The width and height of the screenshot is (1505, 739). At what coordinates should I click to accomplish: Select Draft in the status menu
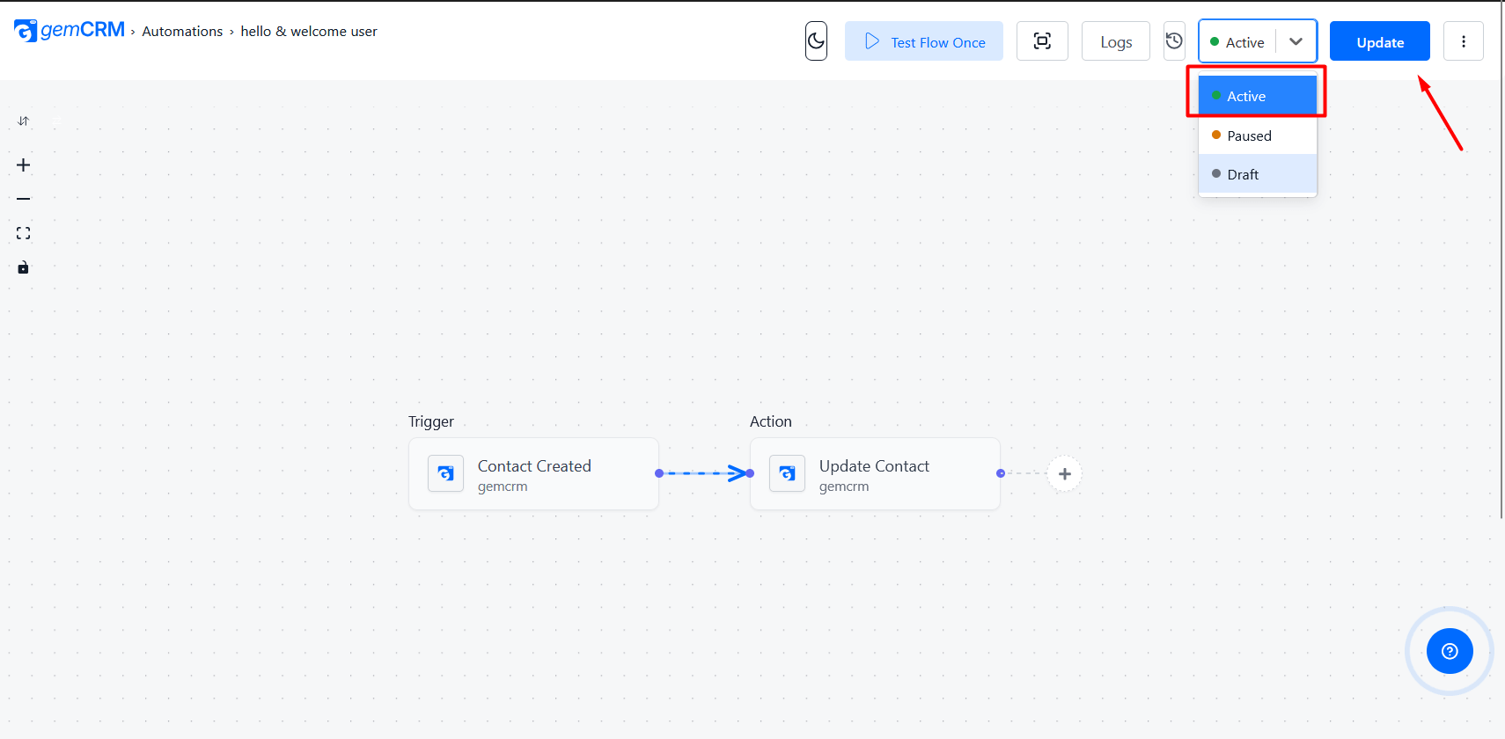(x=1258, y=174)
